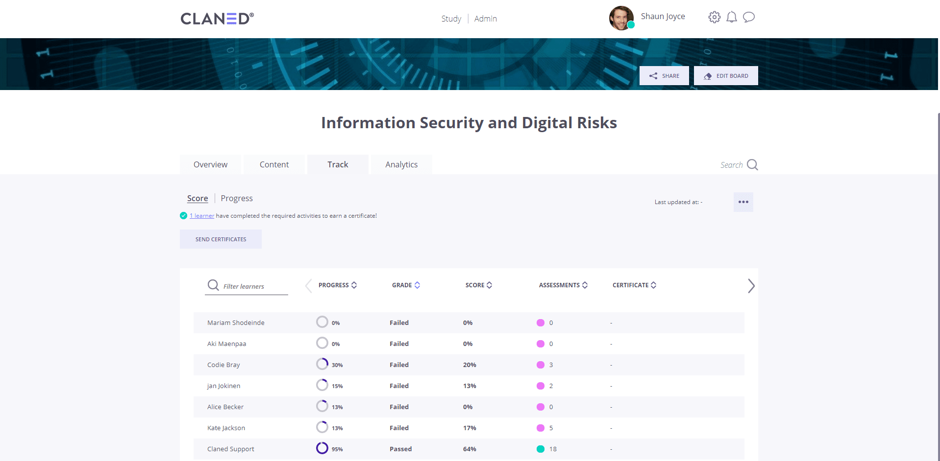Open the Content tab
The image size is (940, 461).
tap(274, 164)
